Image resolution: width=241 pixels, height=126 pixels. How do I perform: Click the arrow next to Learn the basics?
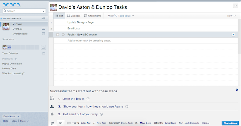88,99
